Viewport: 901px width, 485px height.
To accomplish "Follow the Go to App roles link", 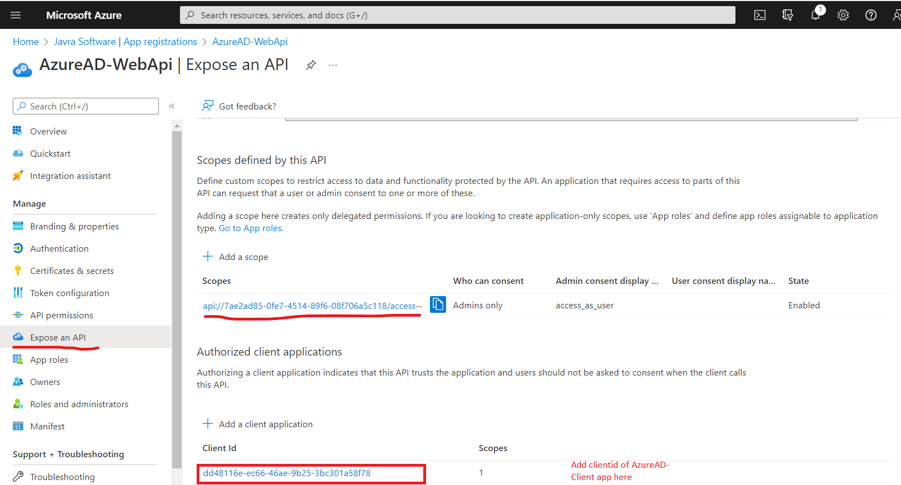I will tap(251, 228).
